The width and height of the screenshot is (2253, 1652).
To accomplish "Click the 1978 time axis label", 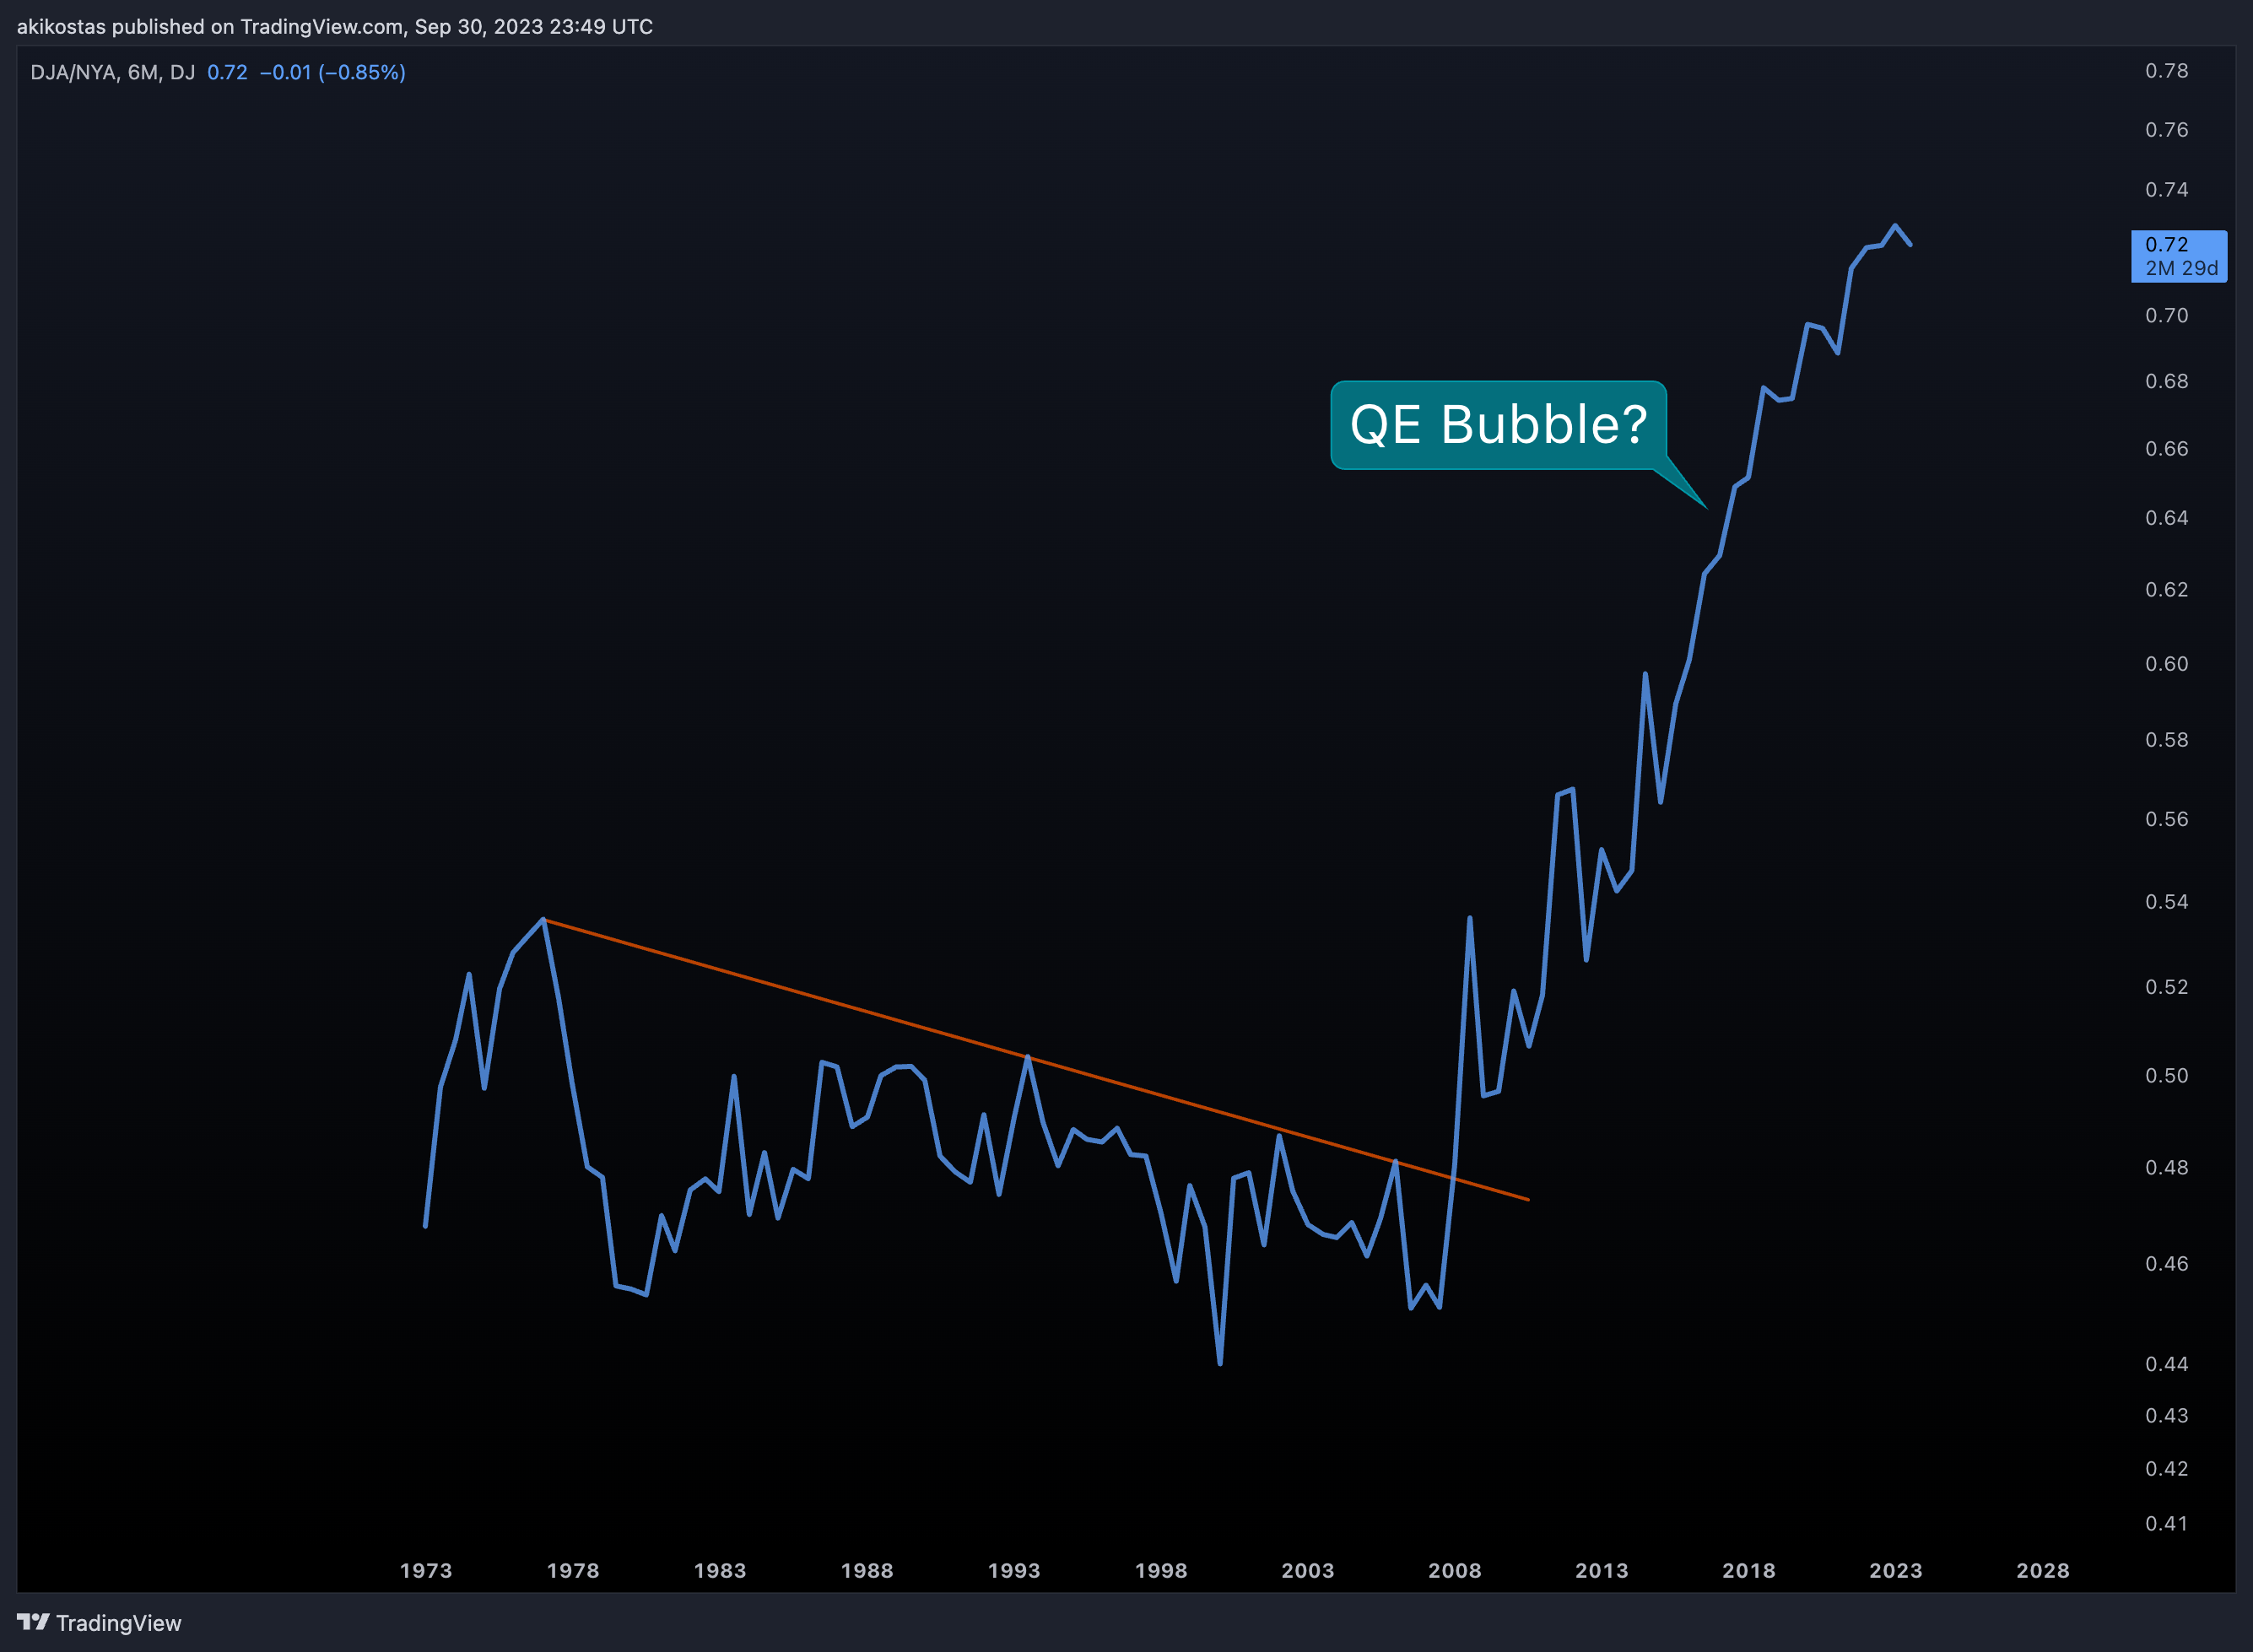I will tap(573, 1571).
